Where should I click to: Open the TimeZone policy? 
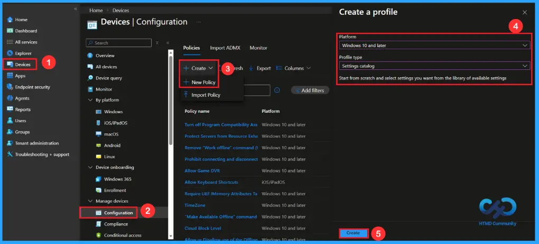[x=195, y=205]
